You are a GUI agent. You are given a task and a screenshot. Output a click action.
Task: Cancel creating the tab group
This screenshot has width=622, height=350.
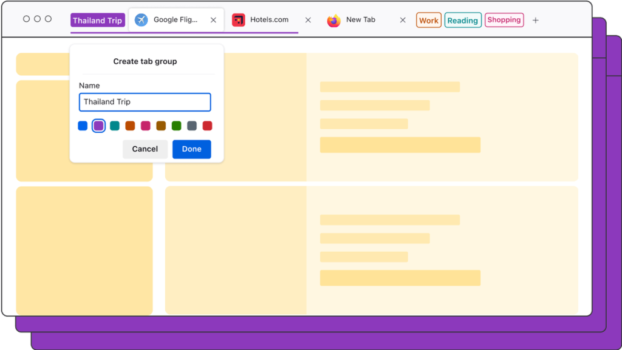coord(145,149)
